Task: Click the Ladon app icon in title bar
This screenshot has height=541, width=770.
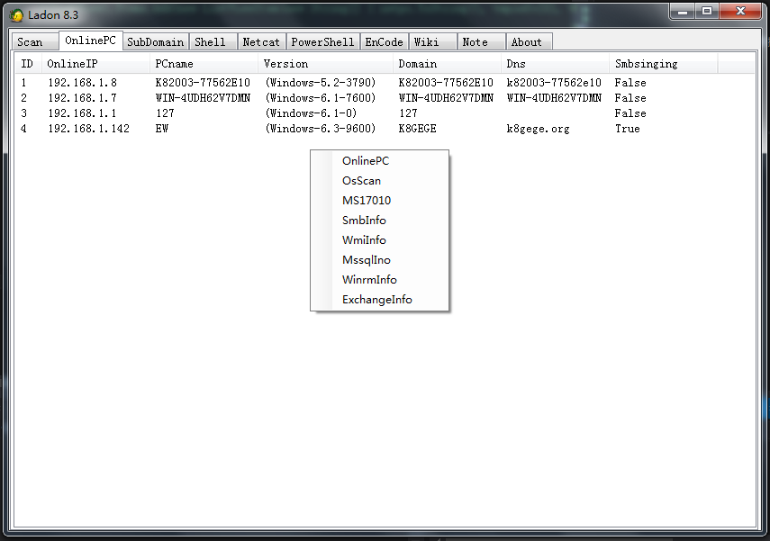Action: (x=16, y=15)
